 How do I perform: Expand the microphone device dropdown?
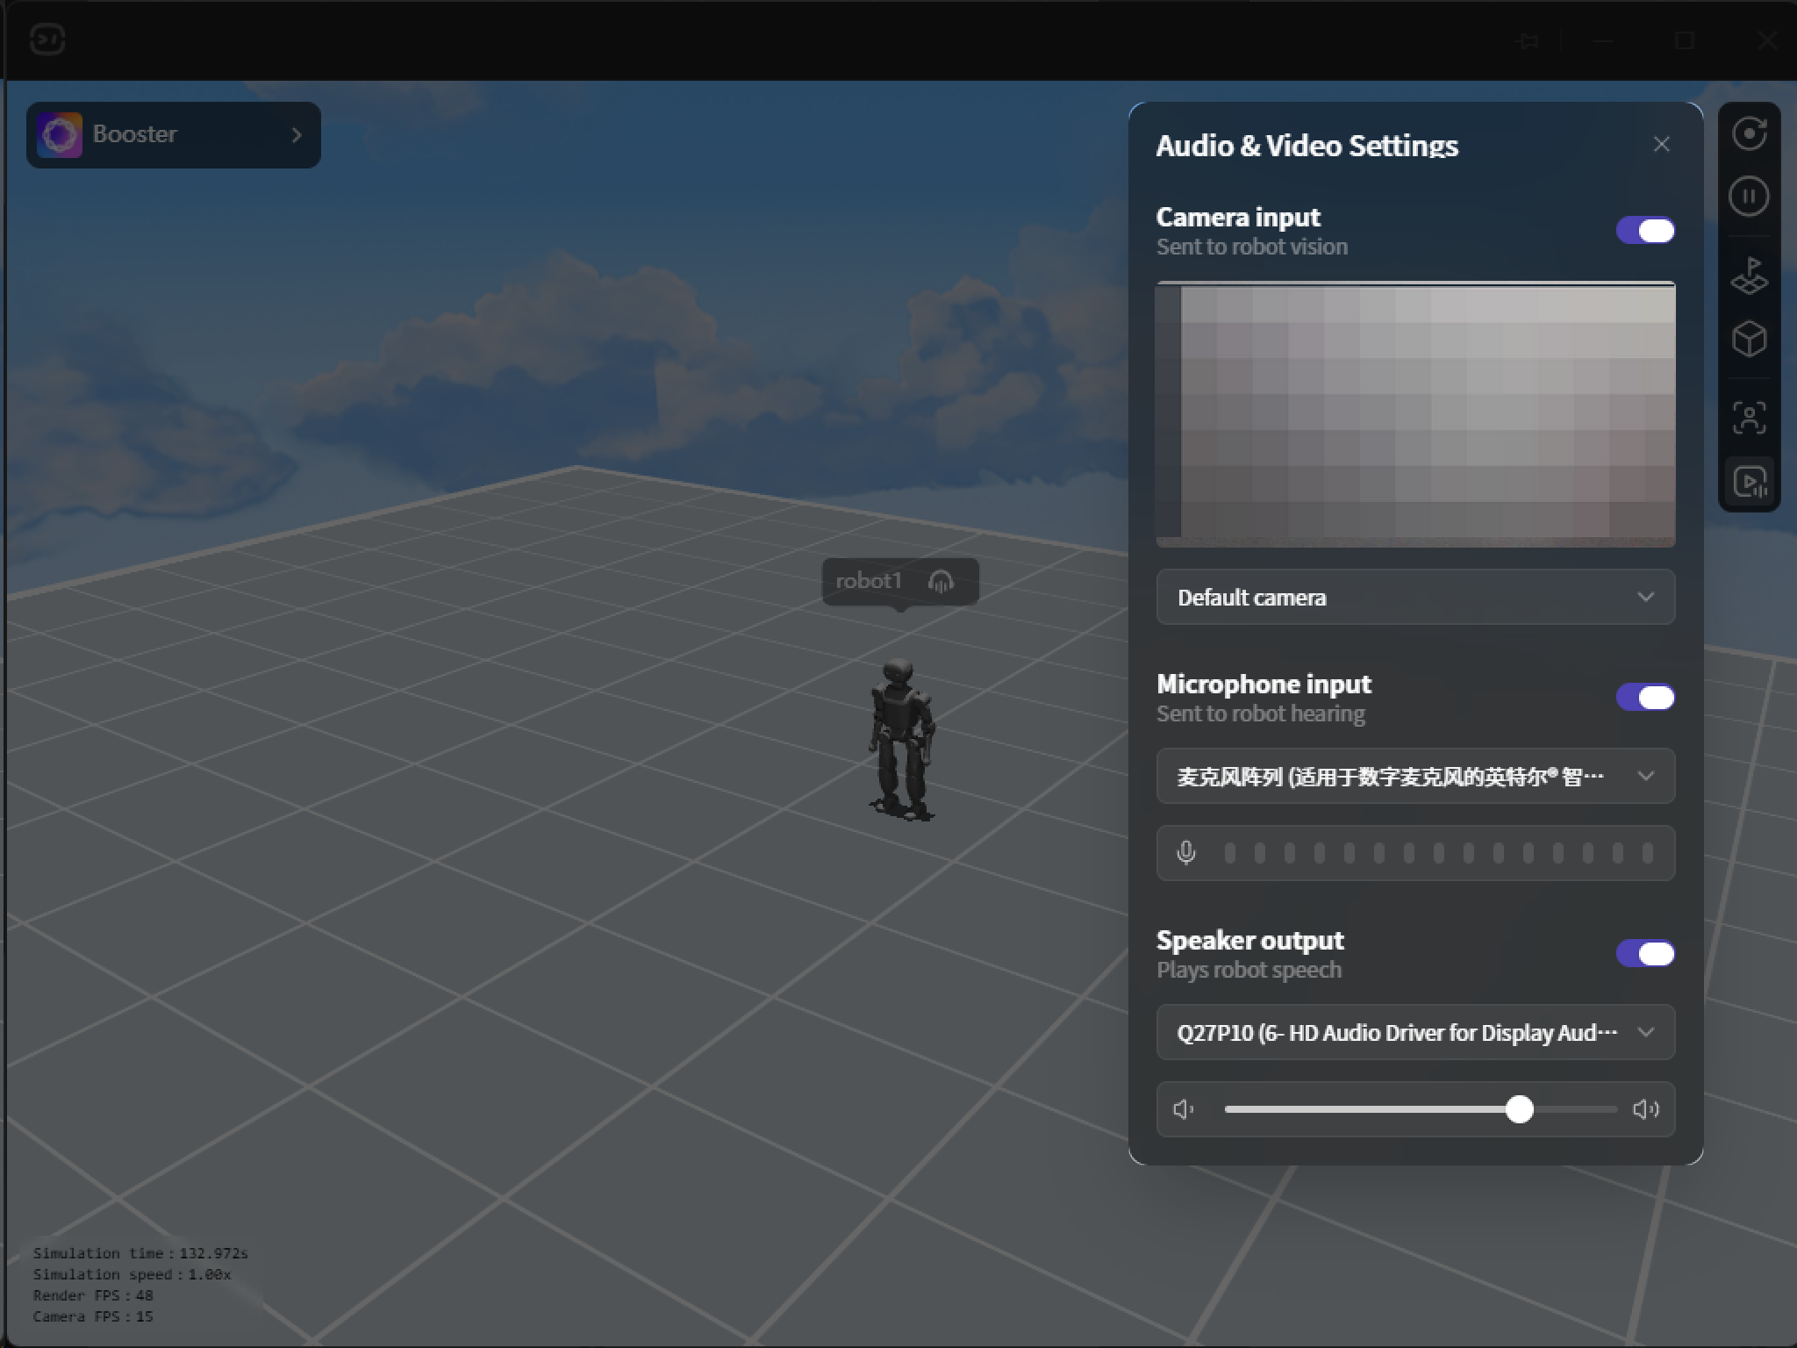[1415, 776]
